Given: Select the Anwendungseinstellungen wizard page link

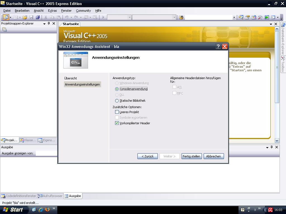Looking at the screenshot, I should click(82, 84).
